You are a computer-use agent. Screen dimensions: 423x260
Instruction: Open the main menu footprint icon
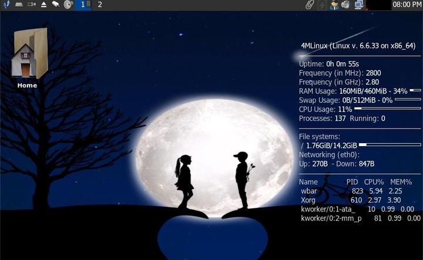(x=5, y=5)
